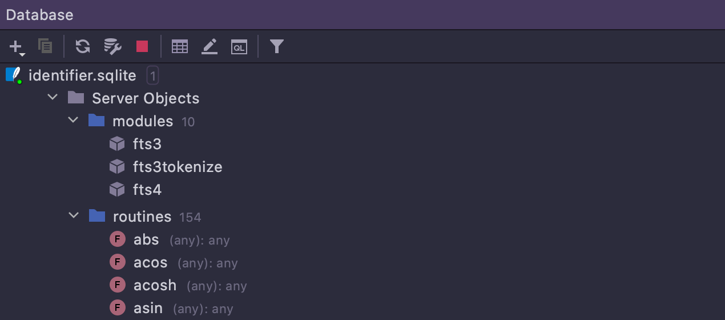This screenshot has height=320, width=725.
Task: Select the identifier.sqlite data source
Action: point(82,75)
